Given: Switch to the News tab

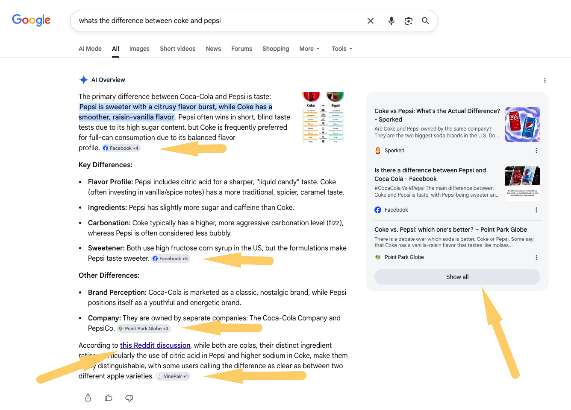Looking at the screenshot, I should point(213,49).
